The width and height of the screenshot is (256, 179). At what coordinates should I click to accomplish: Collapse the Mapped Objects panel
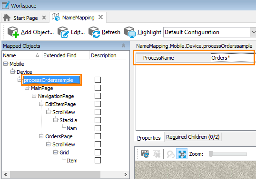123,45
